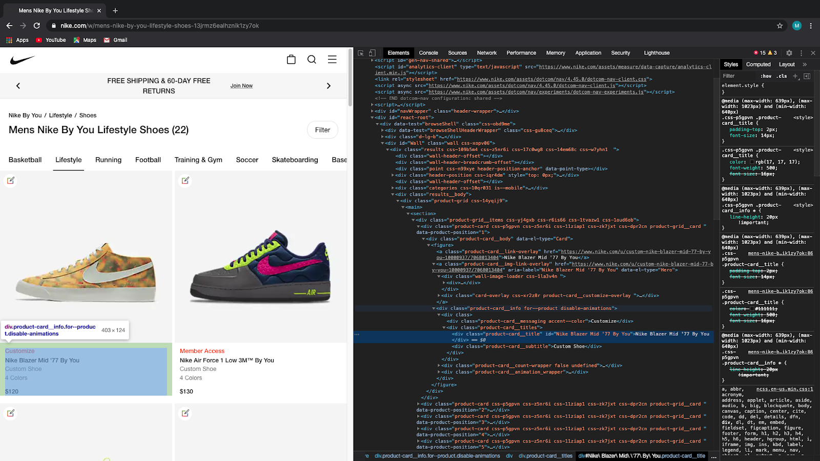Screen dimensions: 820x461
Task: Close the DevTools panel
Action: (813, 53)
